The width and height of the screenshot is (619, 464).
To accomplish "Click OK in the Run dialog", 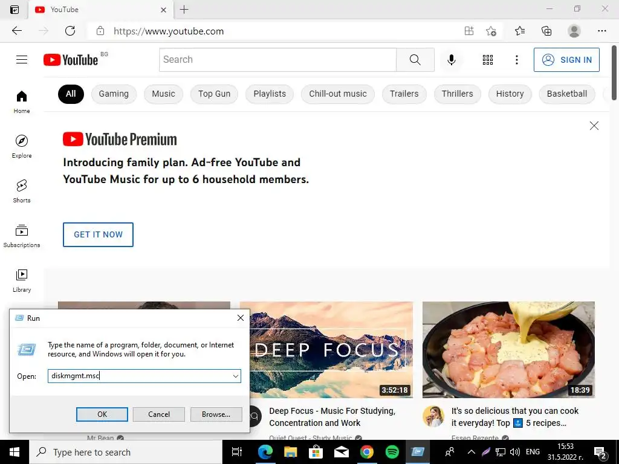I will pyautogui.click(x=102, y=414).
